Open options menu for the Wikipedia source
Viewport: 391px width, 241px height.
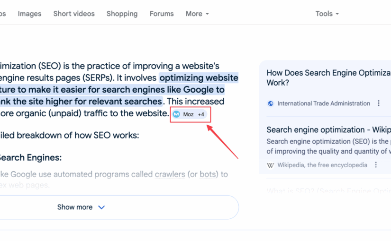(376, 165)
